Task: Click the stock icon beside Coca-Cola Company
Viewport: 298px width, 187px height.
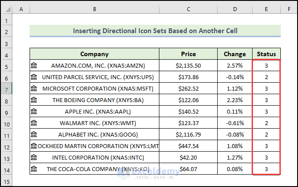Action: [34, 168]
